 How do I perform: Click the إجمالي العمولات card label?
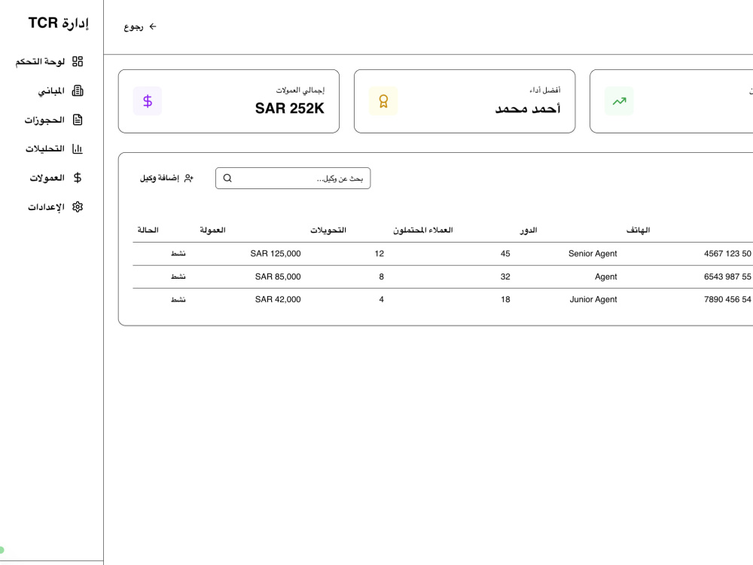300,90
